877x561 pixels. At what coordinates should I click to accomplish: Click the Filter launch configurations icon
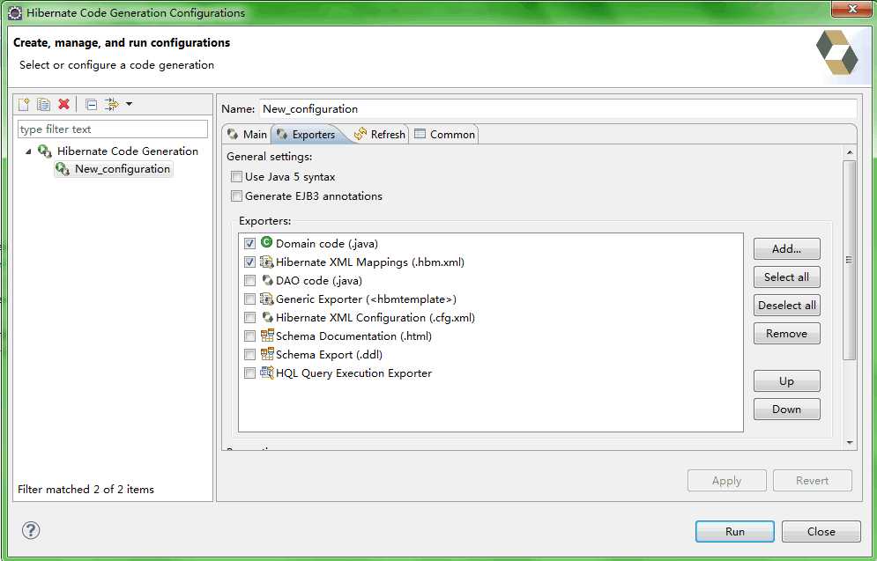click(x=111, y=104)
